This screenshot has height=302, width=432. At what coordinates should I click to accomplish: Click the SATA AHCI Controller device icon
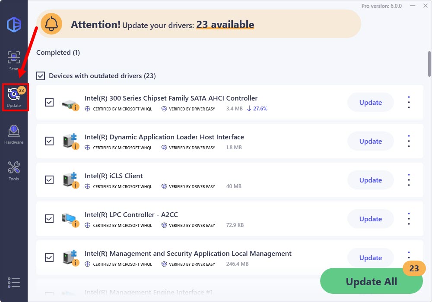[69, 103]
